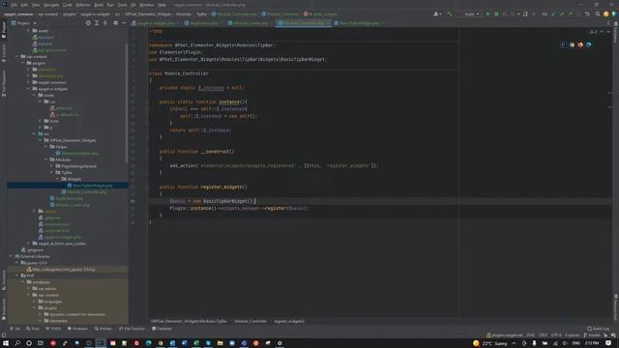Click the Project panel vertical scrollbar

pos(127,102)
